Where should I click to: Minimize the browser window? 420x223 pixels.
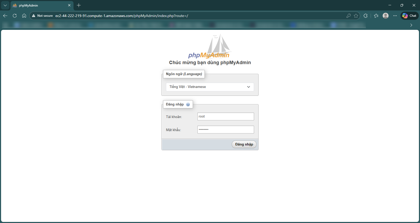point(390,5)
